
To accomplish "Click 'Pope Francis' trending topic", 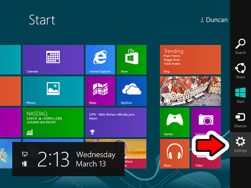I will (x=172, y=56).
